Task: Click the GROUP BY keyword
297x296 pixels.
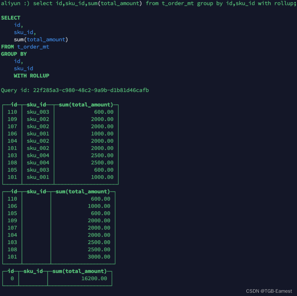Action: pos(14,54)
